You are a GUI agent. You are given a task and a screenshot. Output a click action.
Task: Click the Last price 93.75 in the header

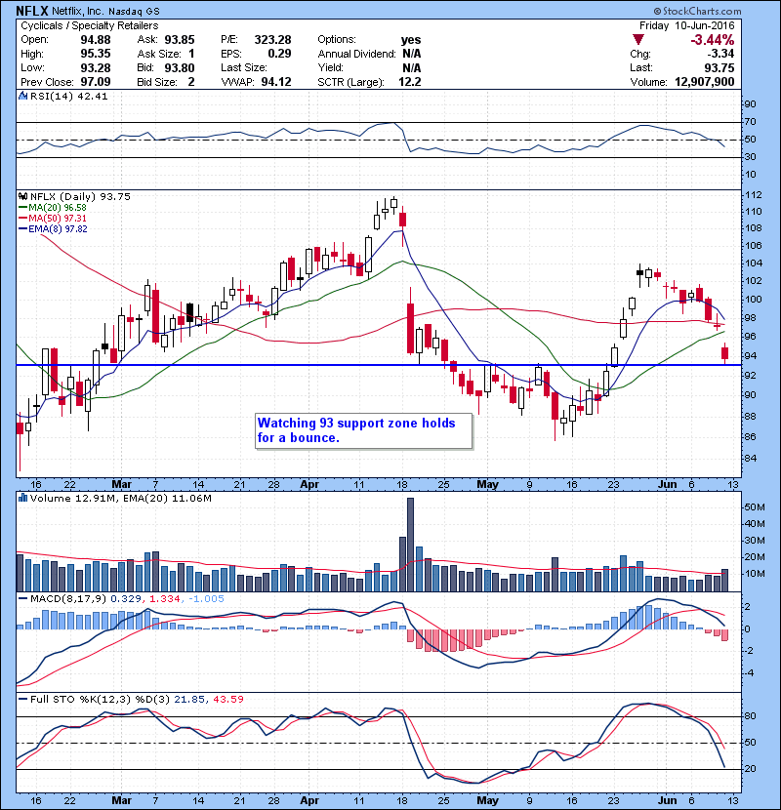tap(719, 67)
